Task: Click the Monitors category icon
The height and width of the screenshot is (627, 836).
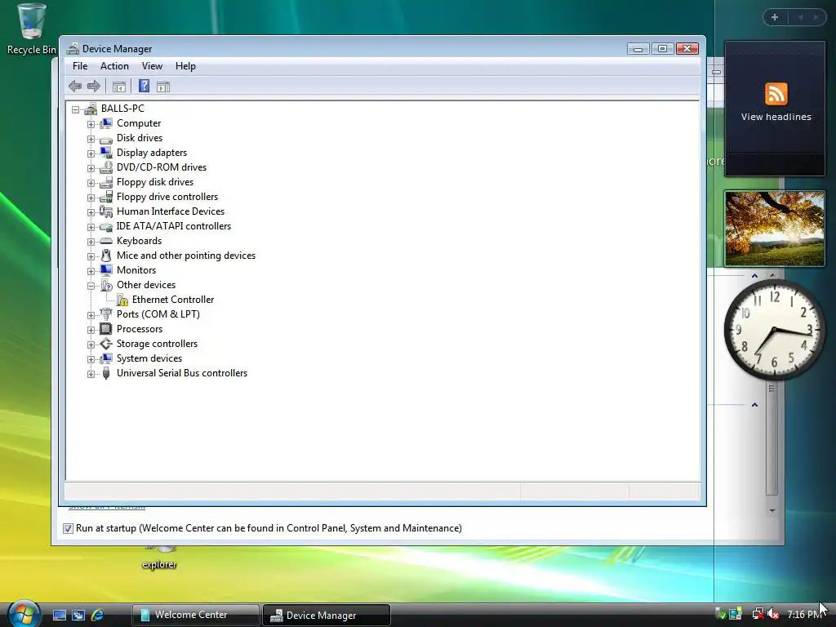Action: (x=106, y=270)
